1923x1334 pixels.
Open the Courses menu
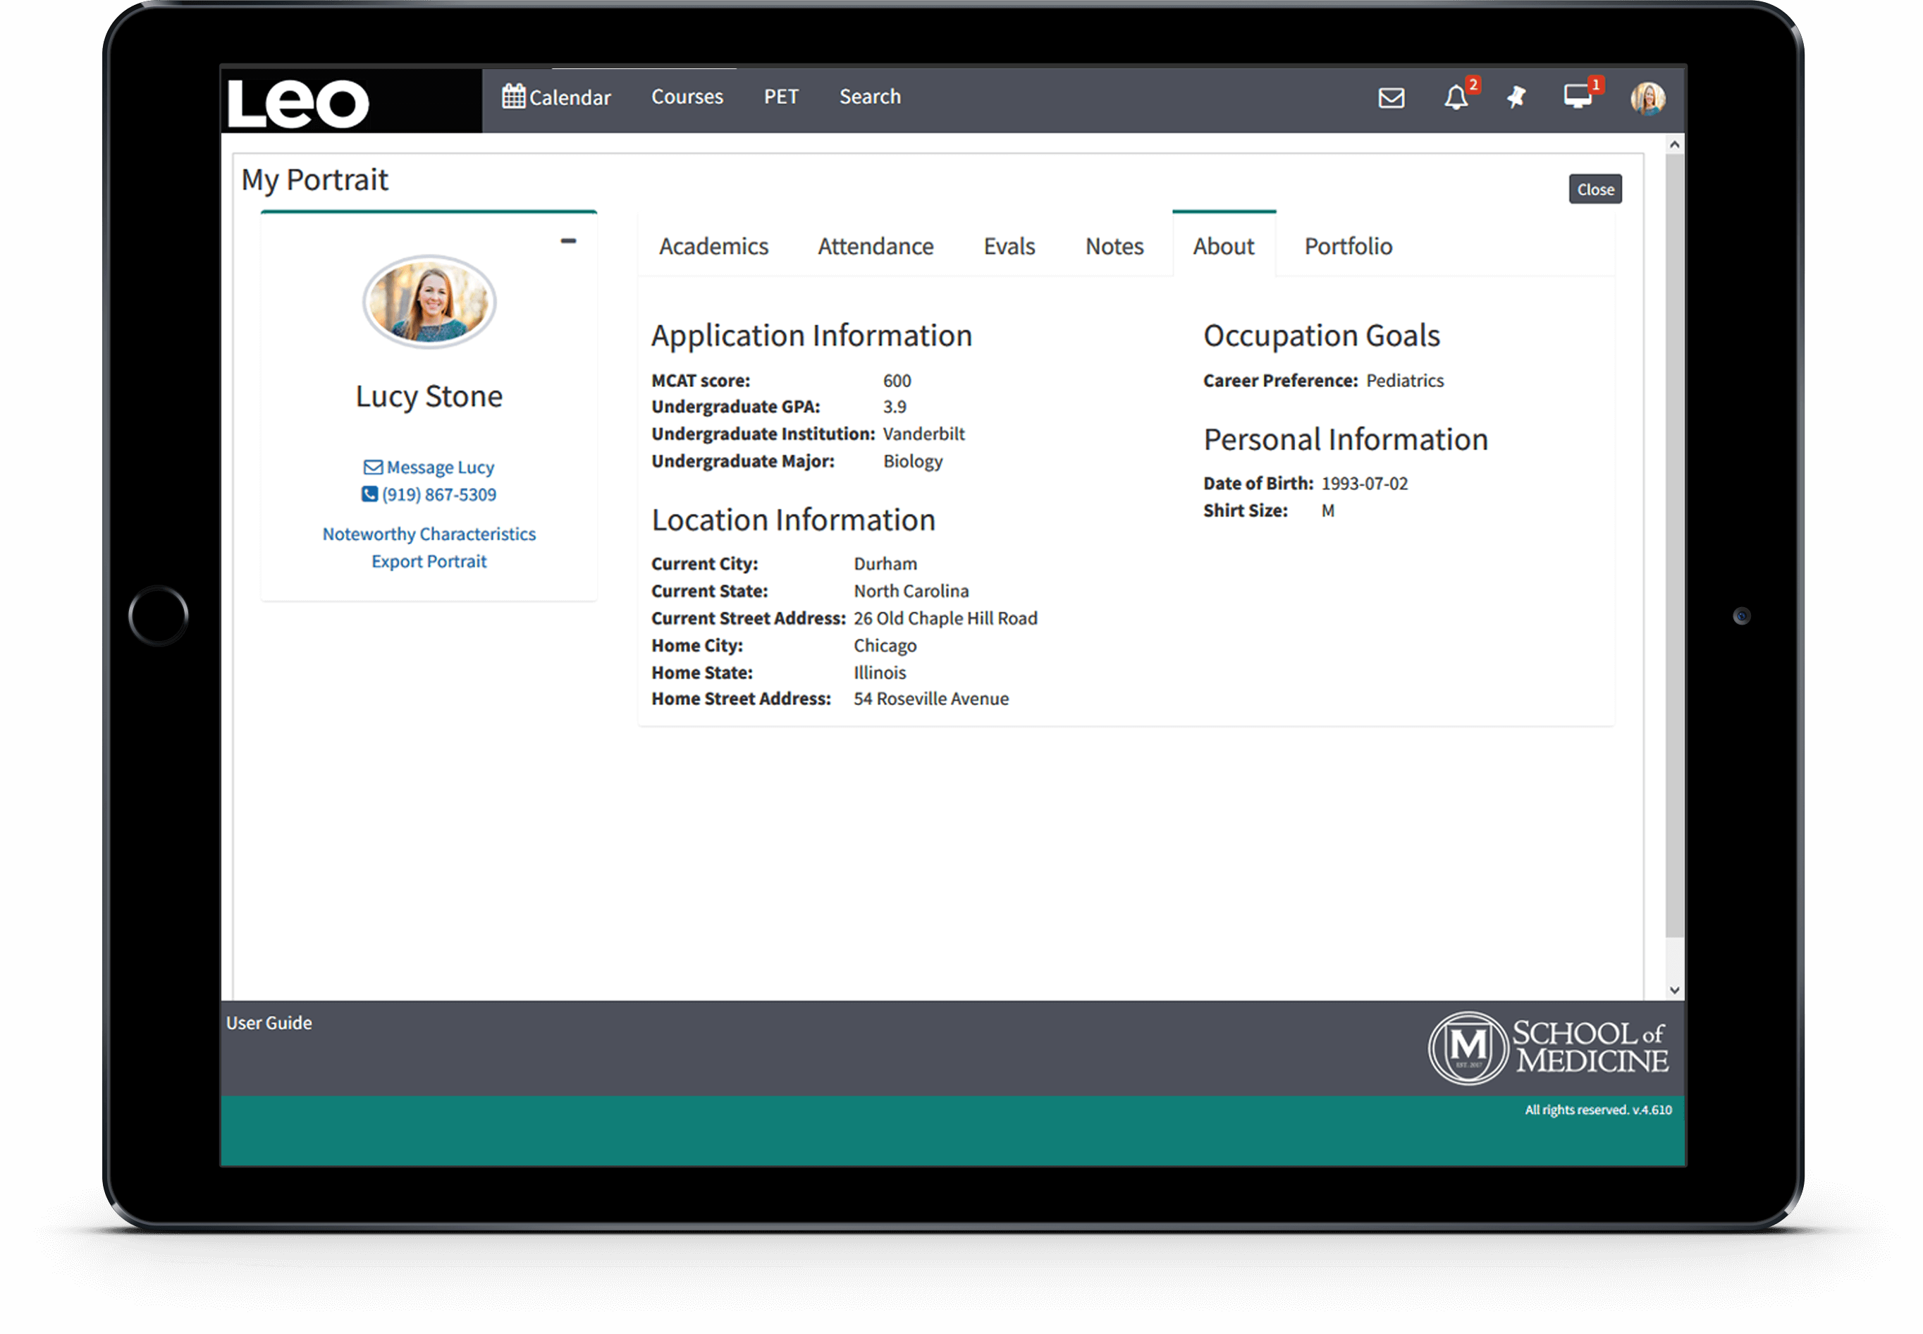(x=687, y=97)
